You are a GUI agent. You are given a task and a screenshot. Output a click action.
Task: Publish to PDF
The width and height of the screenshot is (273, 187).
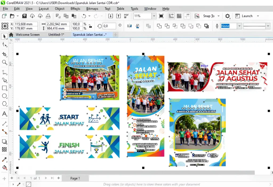coord(126,16)
